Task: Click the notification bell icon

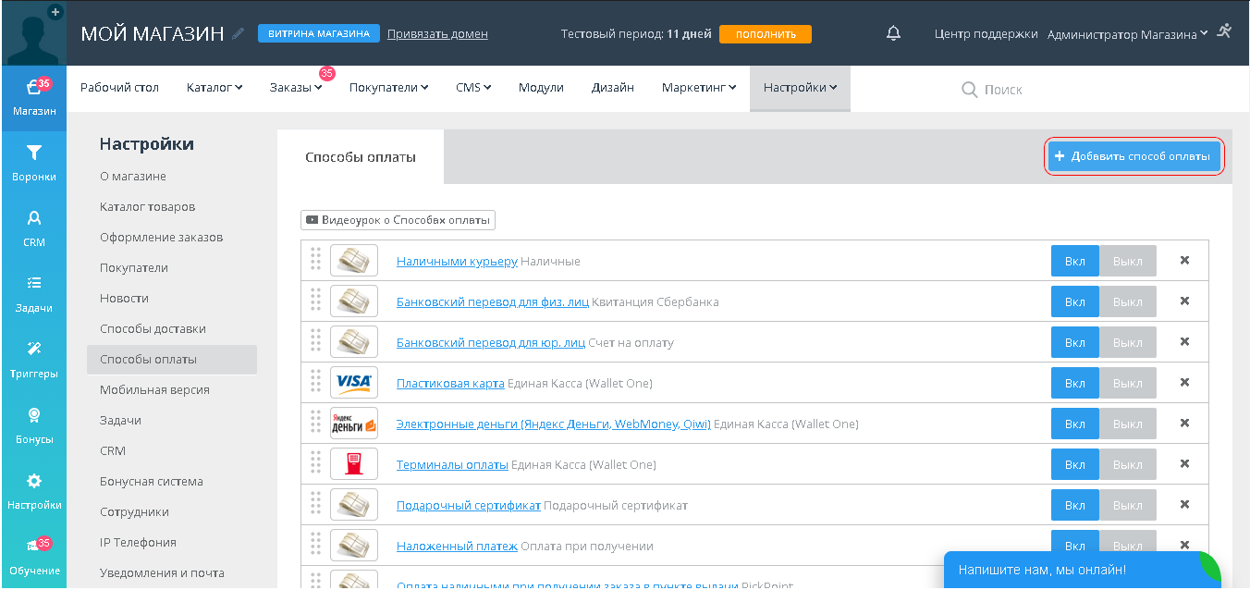Action: point(893,33)
